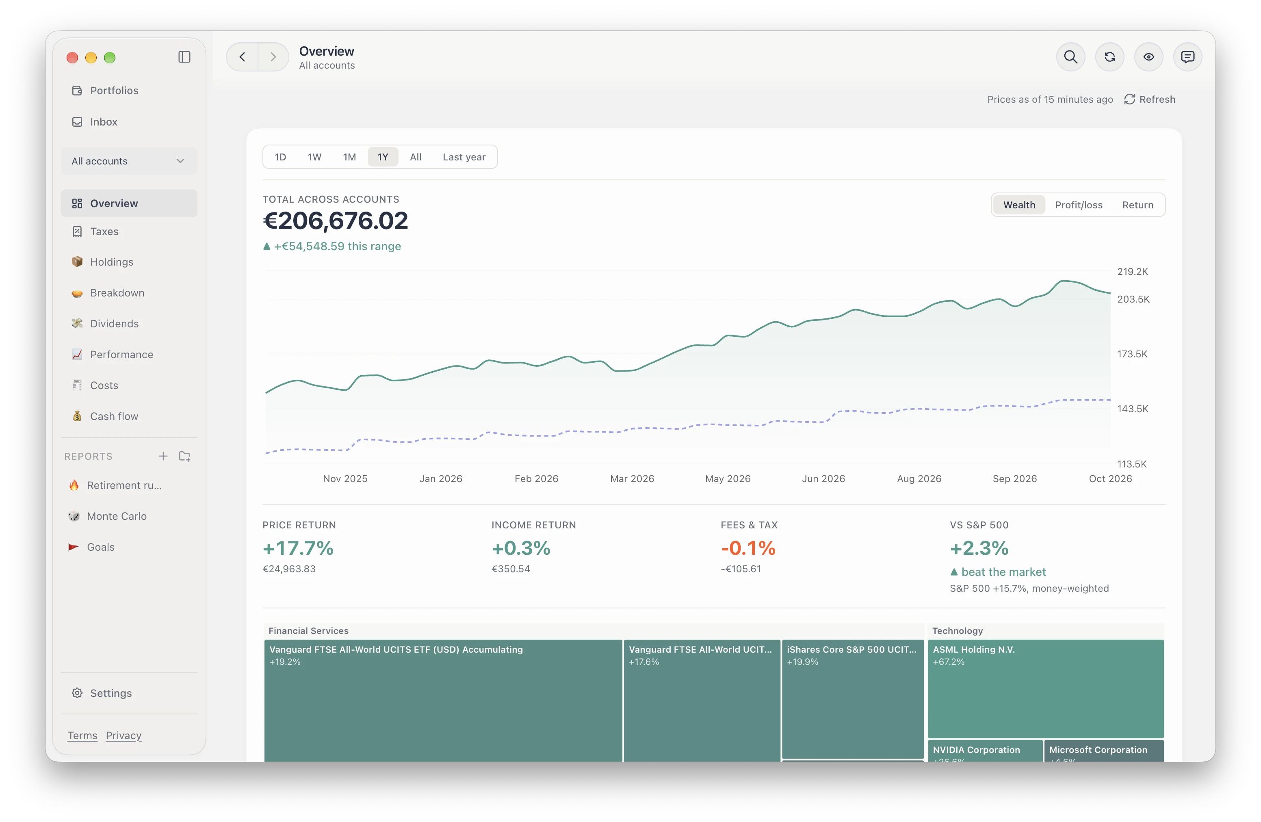Open the Costs section

pos(129,385)
